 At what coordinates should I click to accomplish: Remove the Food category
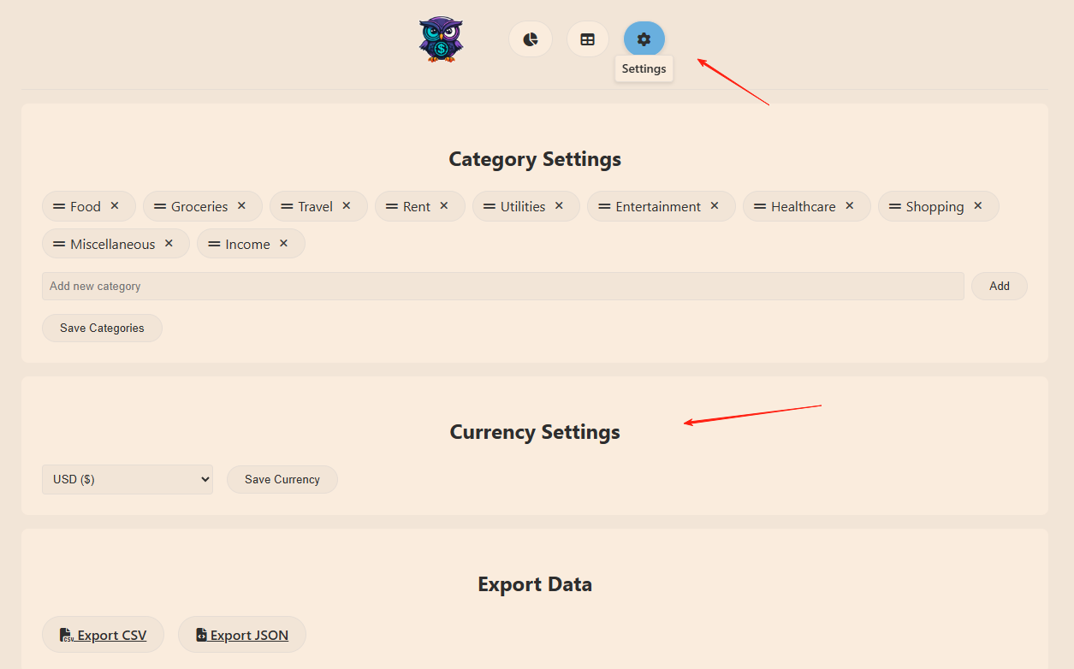click(x=115, y=206)
